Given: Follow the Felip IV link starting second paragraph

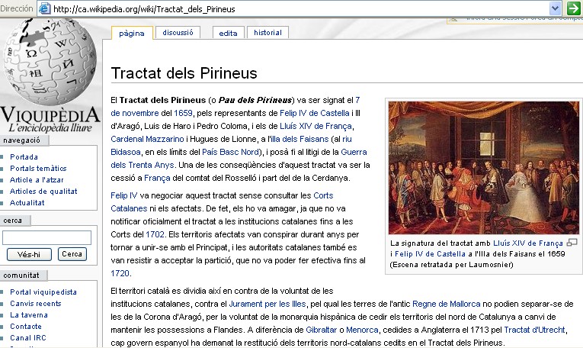Looking at the screenshot, I should click(124, 195).
